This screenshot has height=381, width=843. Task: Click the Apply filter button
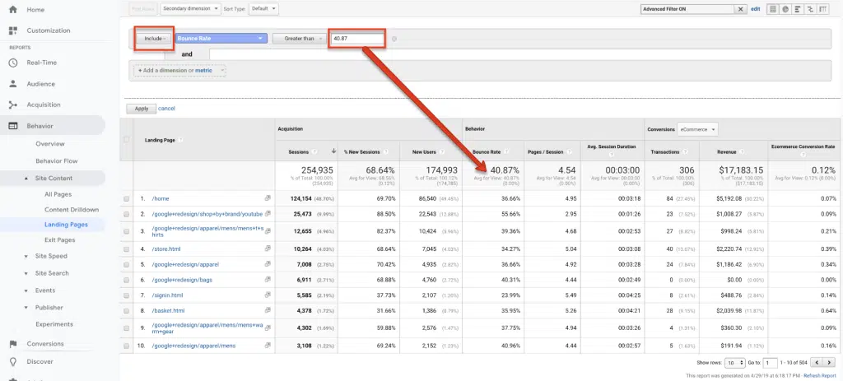(x=142, y=109)
